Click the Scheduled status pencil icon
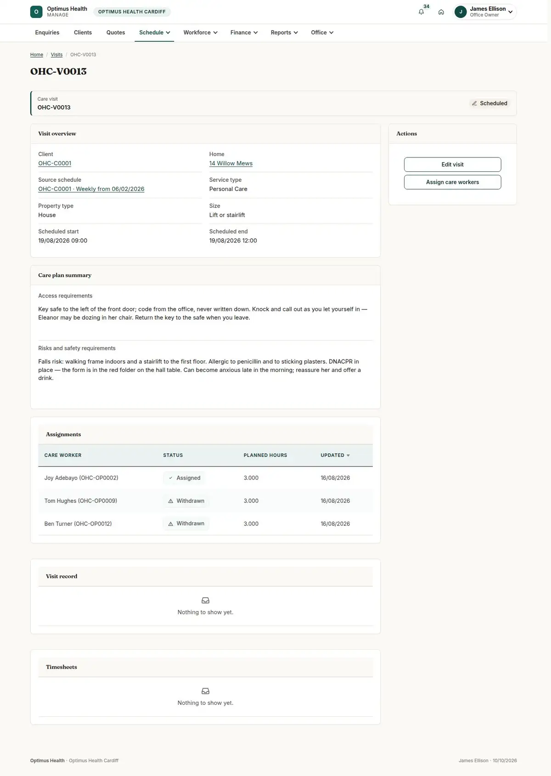Image resolution: width=551 pixels, height=776 pixels. pyautogui.click(x=474, y=103)
